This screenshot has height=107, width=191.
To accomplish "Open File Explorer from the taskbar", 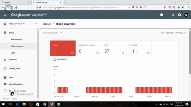I will [x=24, y=104].
